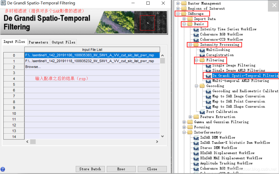
Task: Launch the Coregistration tool icon
Action: [x=202, y=55]
